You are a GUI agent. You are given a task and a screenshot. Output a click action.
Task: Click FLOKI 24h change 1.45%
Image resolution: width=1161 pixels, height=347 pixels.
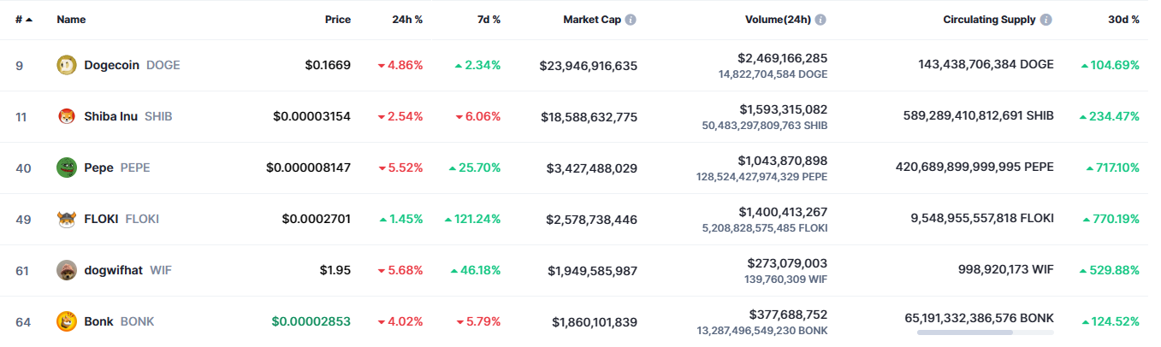[x=401, y=219]
